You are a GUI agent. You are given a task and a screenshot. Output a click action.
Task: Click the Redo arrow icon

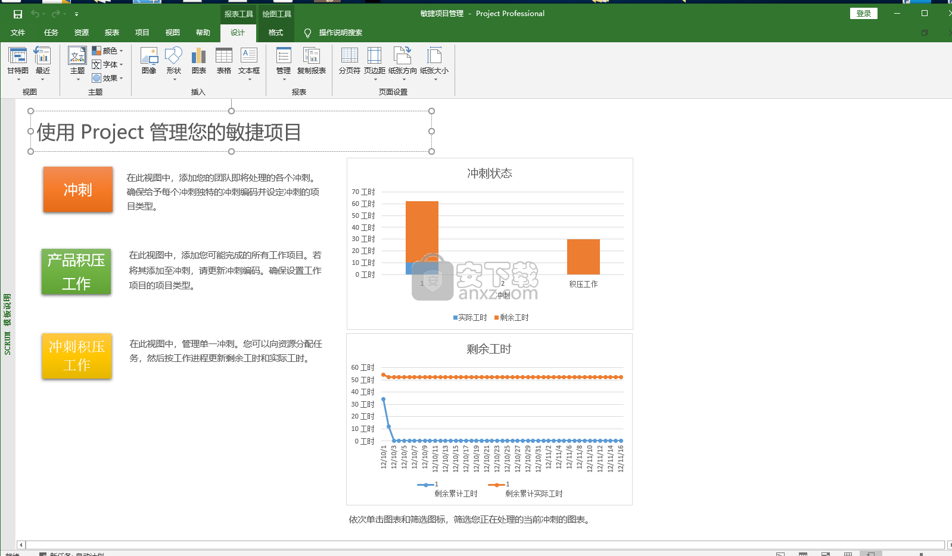(56, 14)
